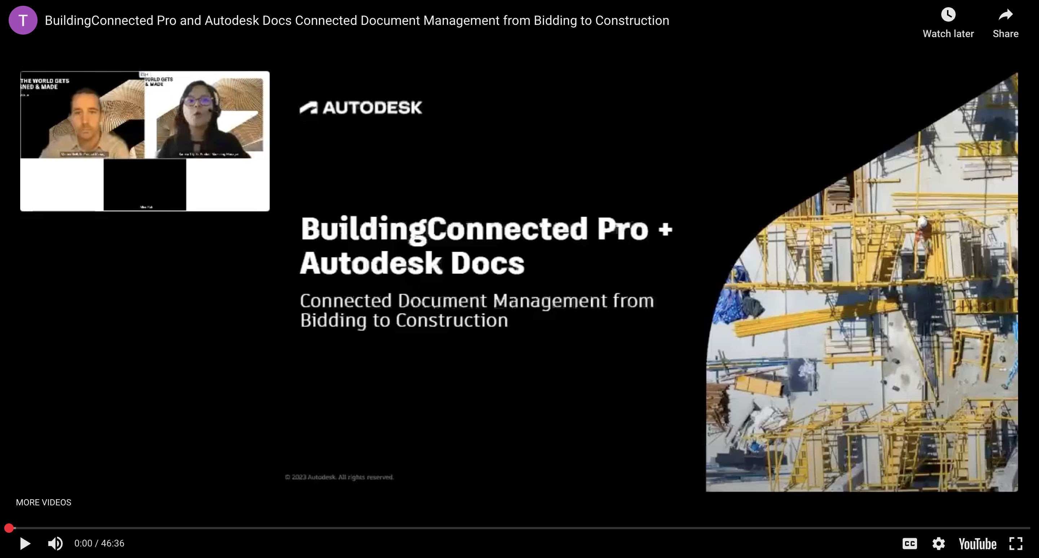Click the 0:00 / 46:36 time display

[x=99, y=544]
